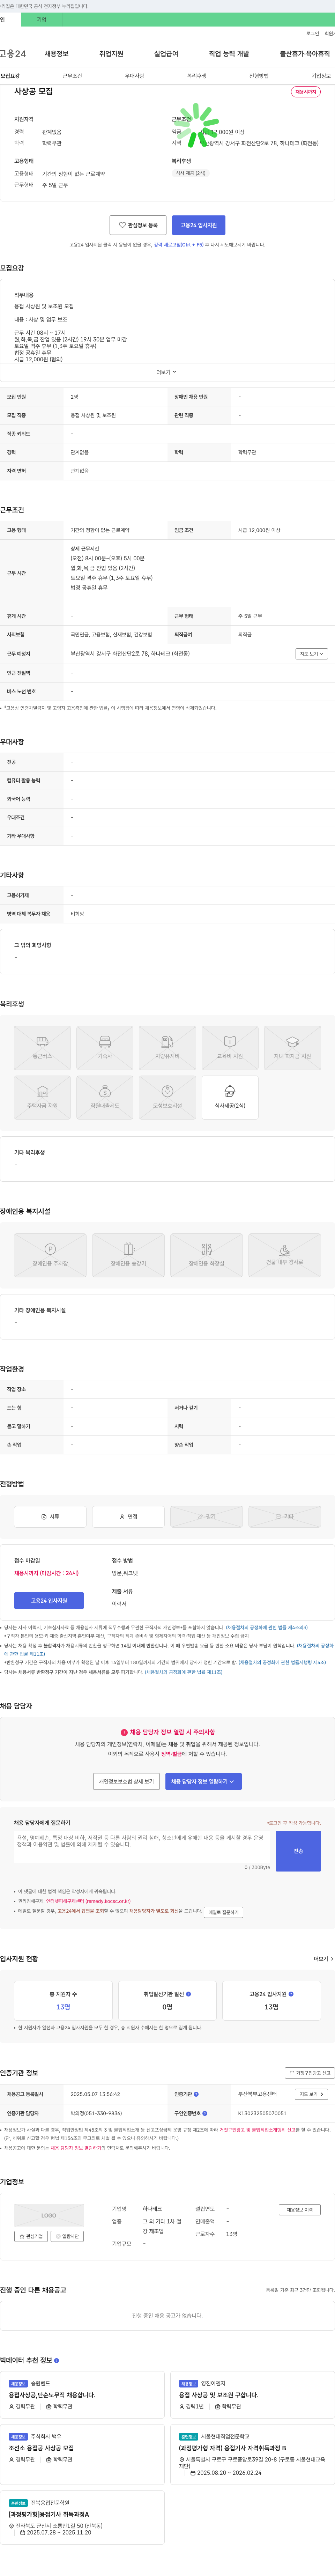This screenshot has width=335, height=2576.
Task: Click the 전송 submit button
Action: [x=298, y=1851]
